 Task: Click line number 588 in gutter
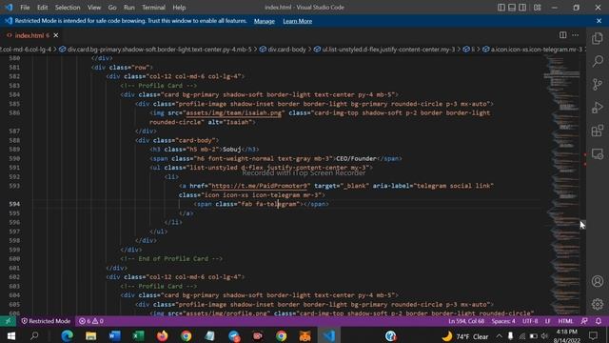[x=15, y=140]
